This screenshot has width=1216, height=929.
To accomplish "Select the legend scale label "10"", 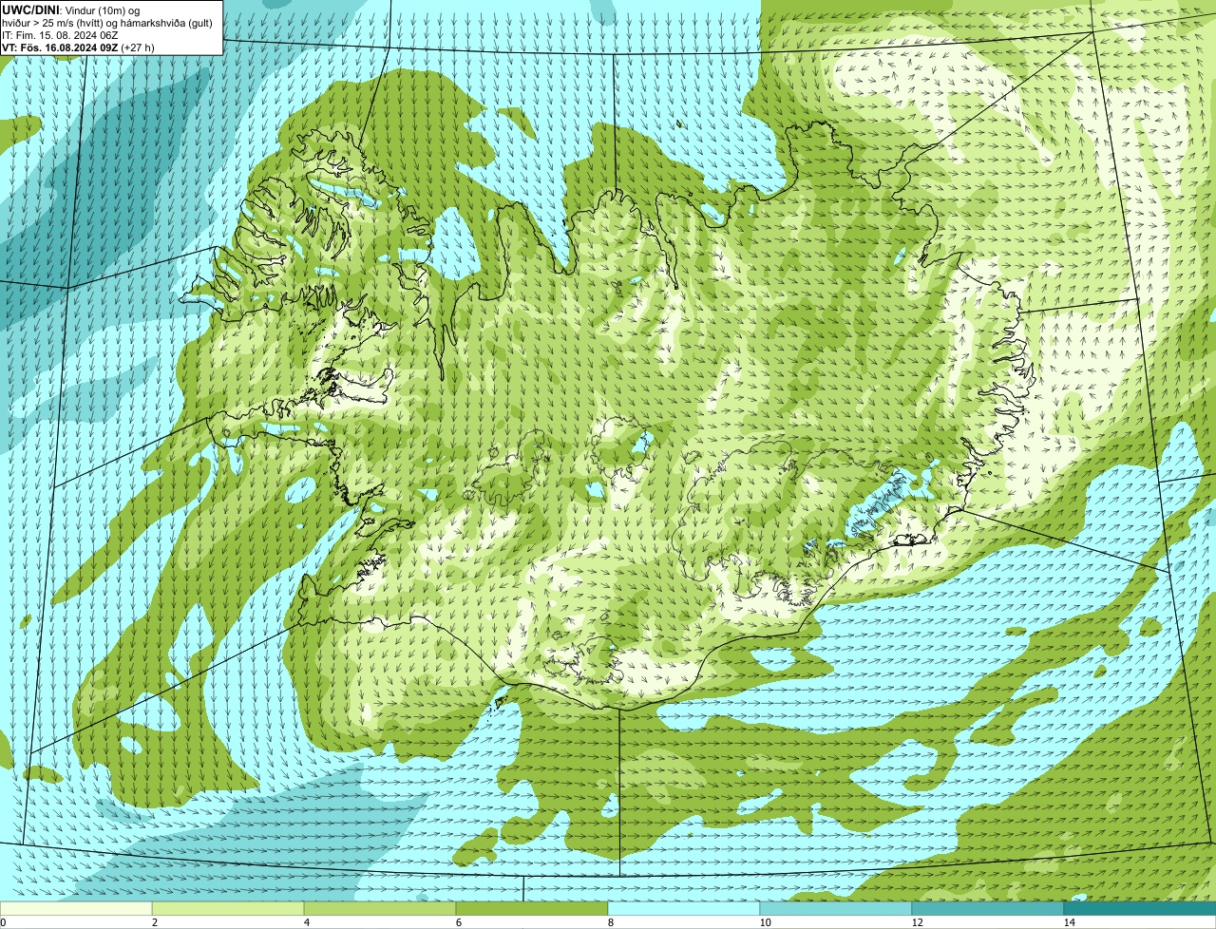I will tap(765, 922).
